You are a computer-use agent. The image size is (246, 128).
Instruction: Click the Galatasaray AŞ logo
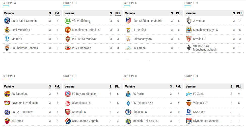(x=128, y=39)
